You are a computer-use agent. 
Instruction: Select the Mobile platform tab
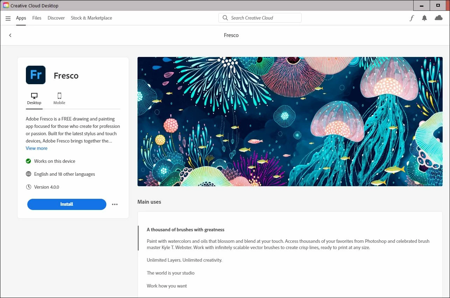click(59, 99)
